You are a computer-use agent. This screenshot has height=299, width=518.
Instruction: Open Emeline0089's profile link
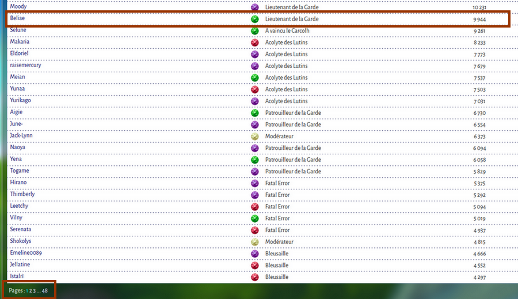pos(26,253)
